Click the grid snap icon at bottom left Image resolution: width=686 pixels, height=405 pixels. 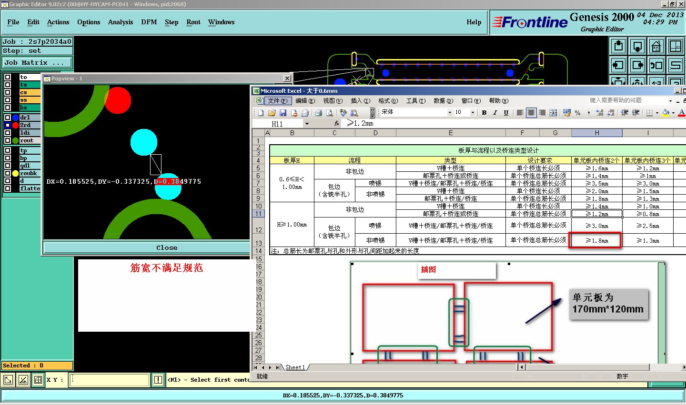pyautogui.click(x=38, y=380)
